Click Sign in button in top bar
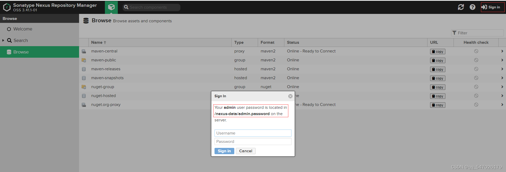The width and height of the screenshot is (506, 172). click(492, 7)
